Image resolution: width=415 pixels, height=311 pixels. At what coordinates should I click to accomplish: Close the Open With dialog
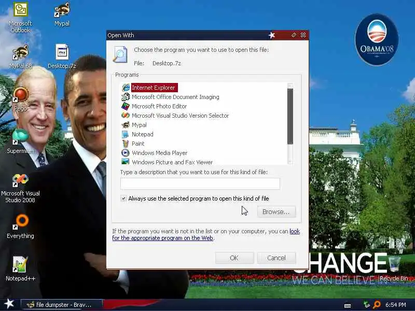pos(303,35)
